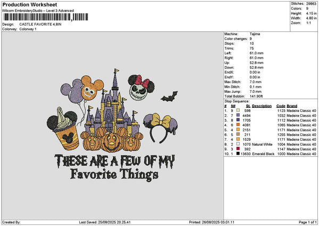Click the Stitches value 29863
Viewport: 319px width, 226px height.
click(x=311, y=4)
